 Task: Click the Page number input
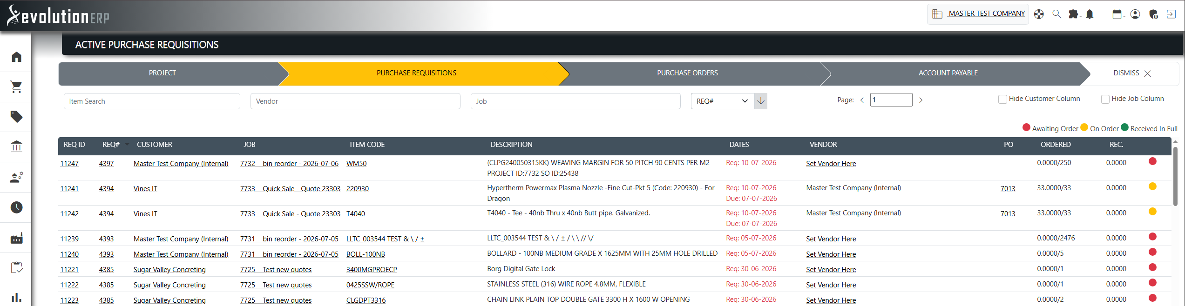coord(891,100)
